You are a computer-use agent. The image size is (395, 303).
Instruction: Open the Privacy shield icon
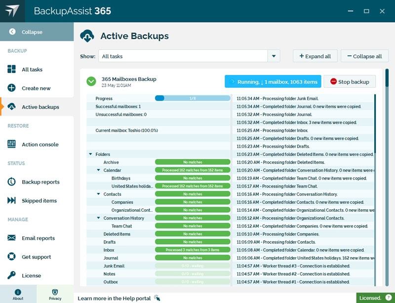(55, 292)
